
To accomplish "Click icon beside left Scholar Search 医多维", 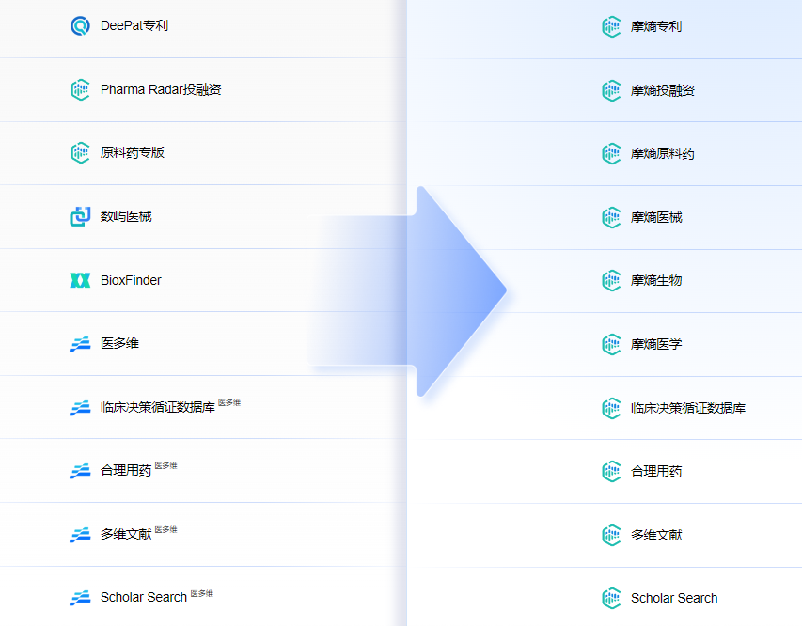I will [80, 598].
